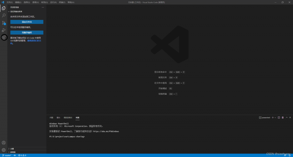Open the Explorer panel more actions (…)
Screen dimensions: 293x157
[x=43, y=7]
